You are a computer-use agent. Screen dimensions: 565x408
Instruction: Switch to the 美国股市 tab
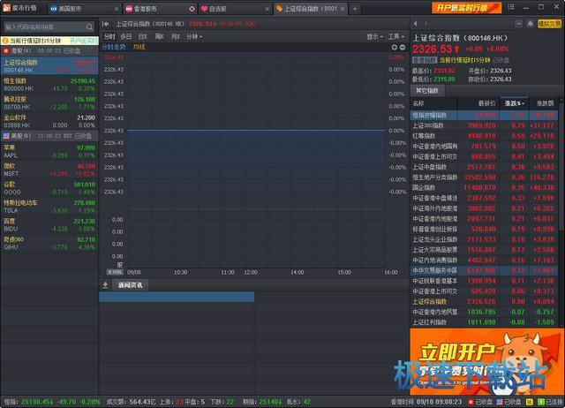click(x=85, y=9)
